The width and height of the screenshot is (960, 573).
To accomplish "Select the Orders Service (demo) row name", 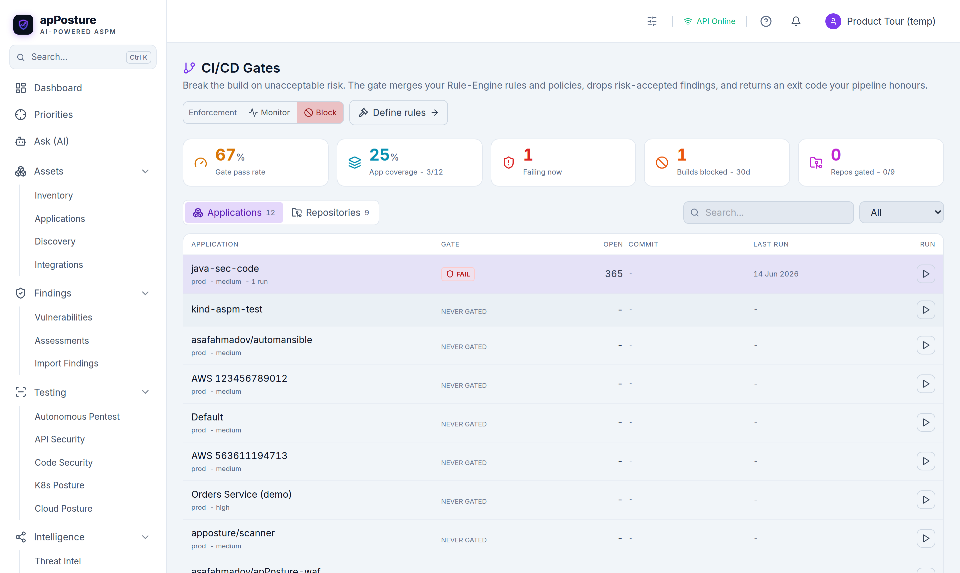I will [x=241, y=494].
